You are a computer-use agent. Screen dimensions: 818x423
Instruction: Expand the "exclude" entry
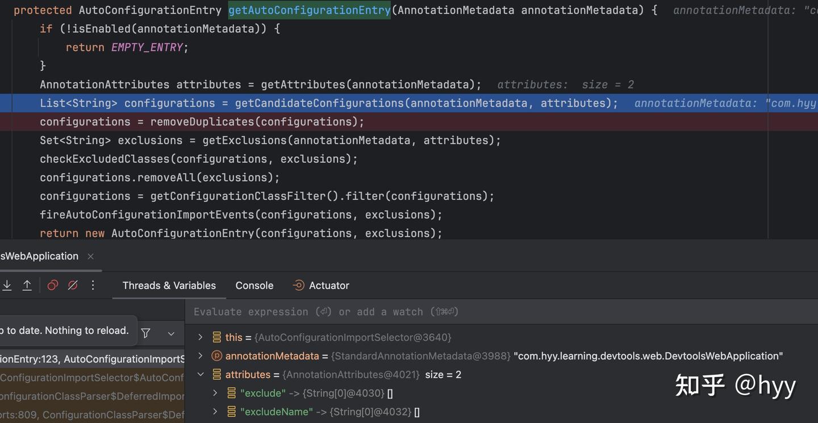[x=215, y=393]
